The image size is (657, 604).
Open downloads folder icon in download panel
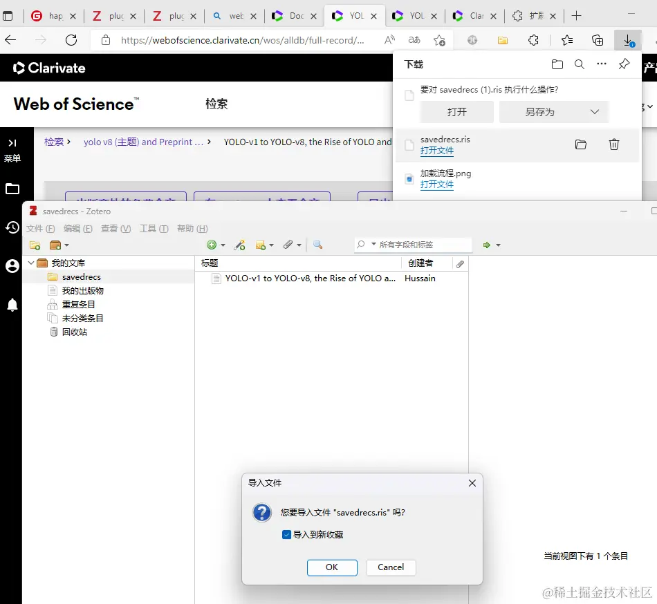click(557, 64)
